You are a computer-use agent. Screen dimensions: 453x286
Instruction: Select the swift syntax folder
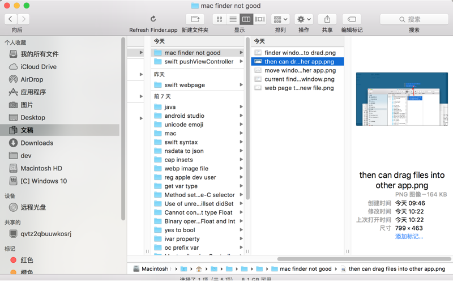[x=198, y=142]
